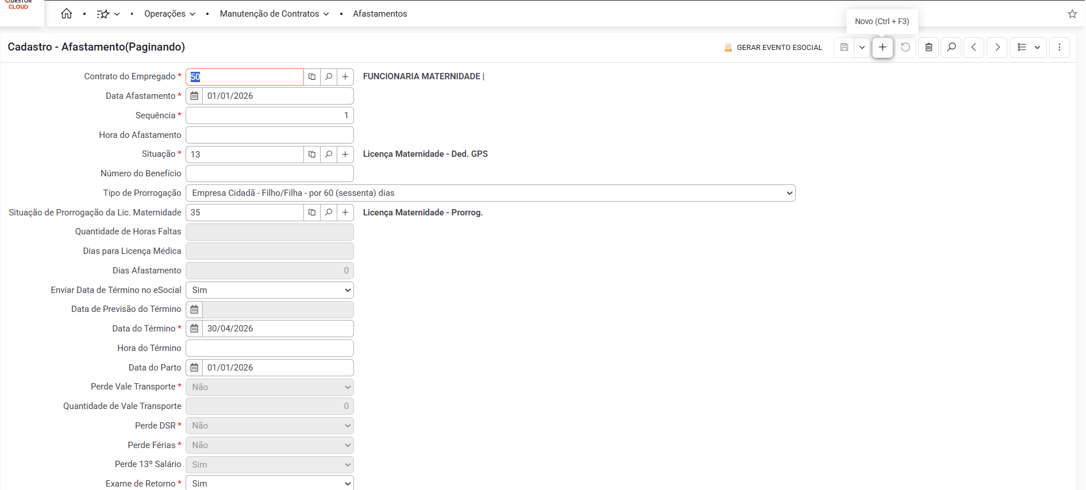Click the Afastamentos breadcrumb link
The image size is (1086, 490).
click(x=380, y=14)
